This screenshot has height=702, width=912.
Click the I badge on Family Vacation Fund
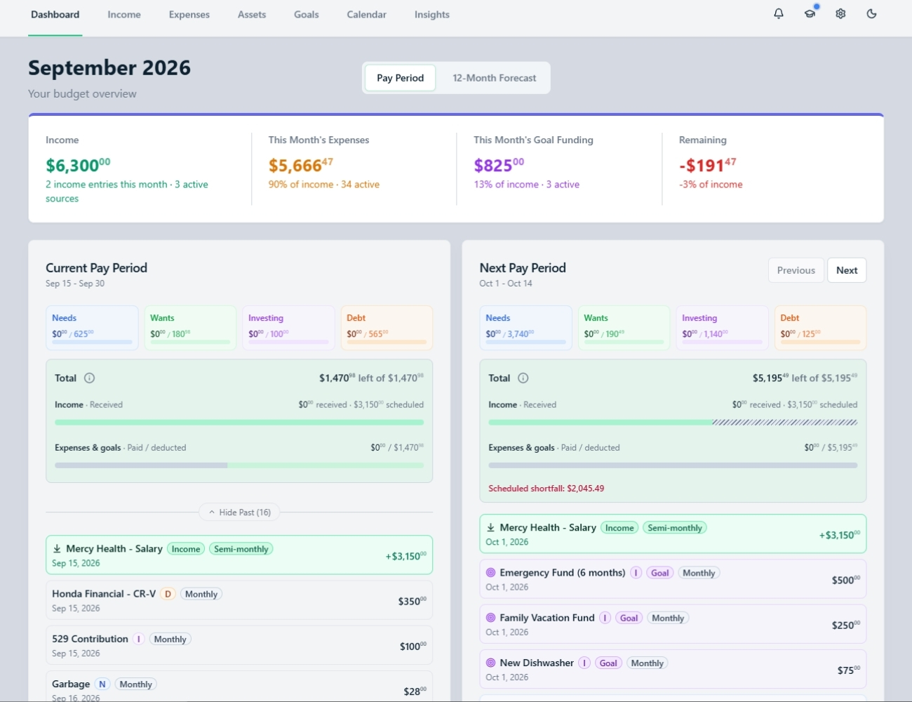[x=605, y=618]
